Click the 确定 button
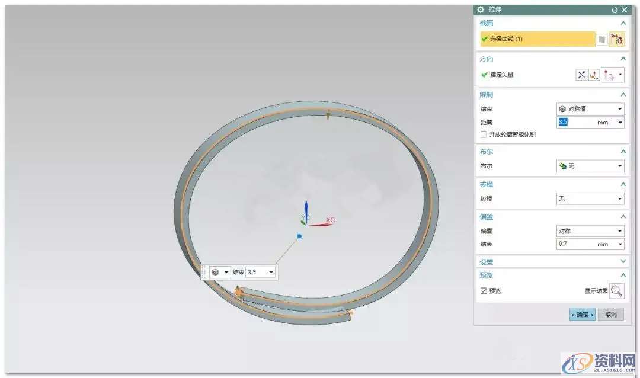 pyautogui.click(x=582, y=315)
